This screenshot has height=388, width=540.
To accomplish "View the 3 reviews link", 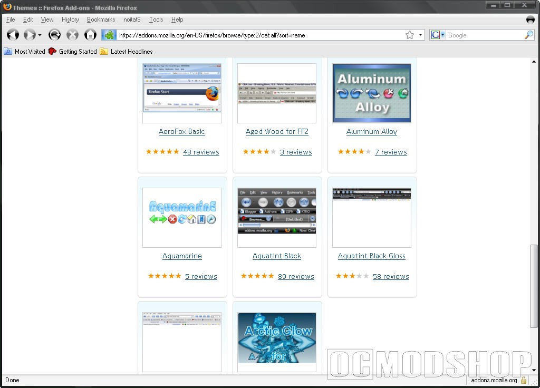I will [296, 152].
